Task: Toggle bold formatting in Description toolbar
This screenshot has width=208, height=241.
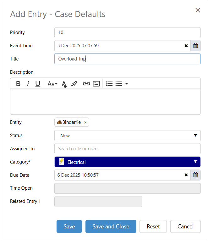Action: tap(18, 83)
